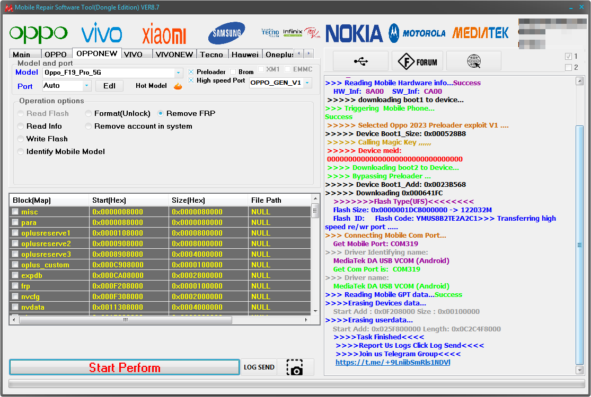The image size is (591, 397).
Task: Switch to the Hauwei tab
Action: point(245,55)
